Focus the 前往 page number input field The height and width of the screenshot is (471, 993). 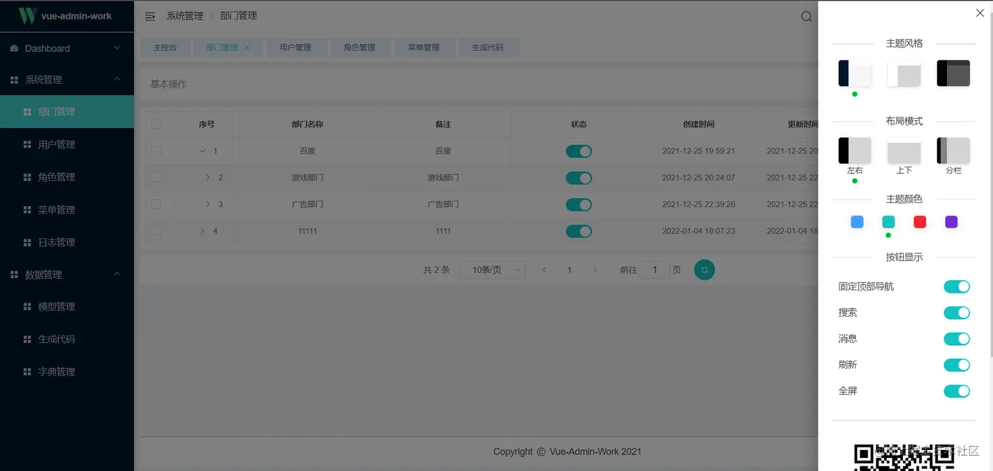click(655, 270)
